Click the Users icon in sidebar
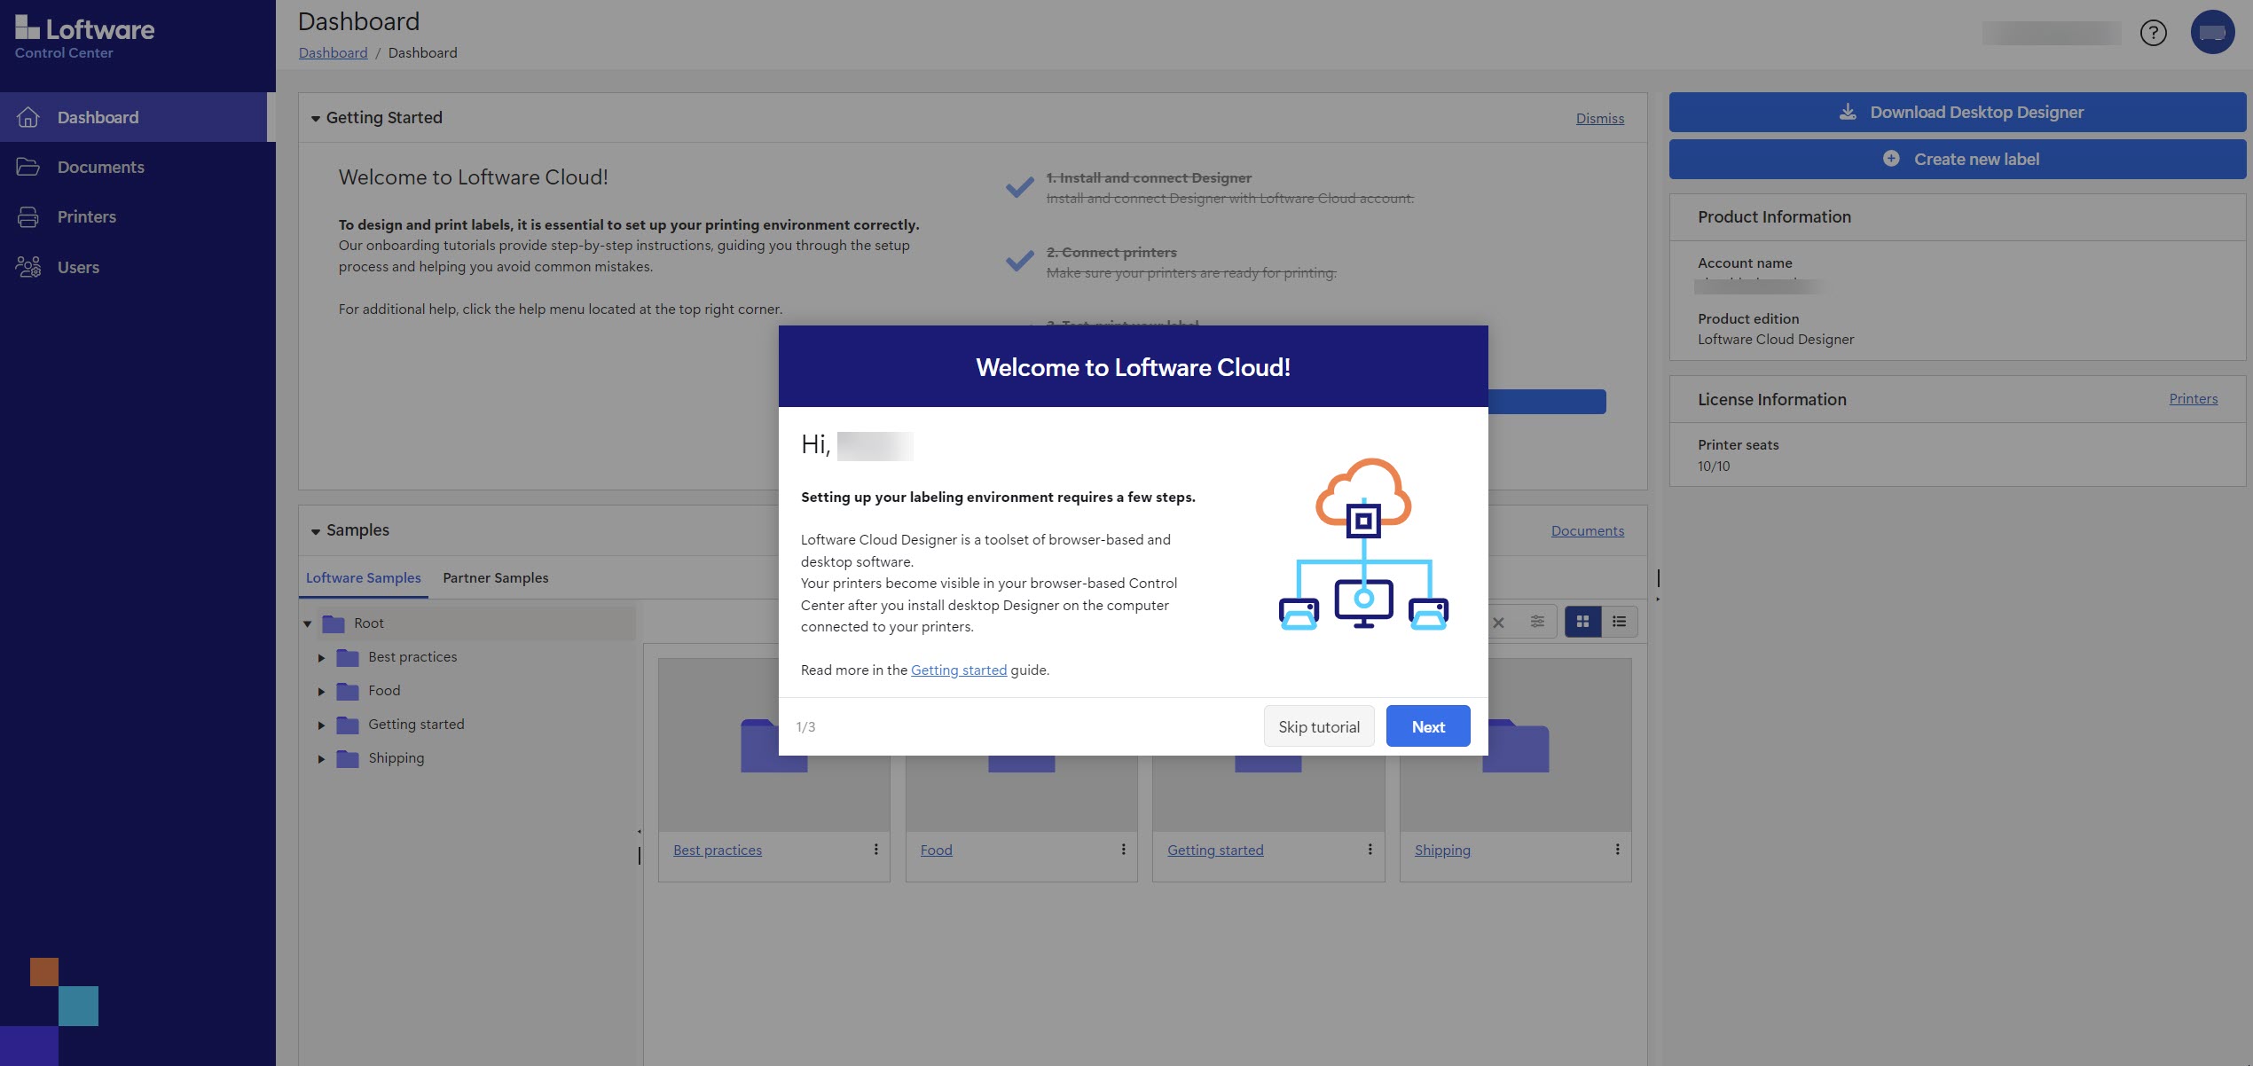2253x1066 pixels. [x=28, y=267]
